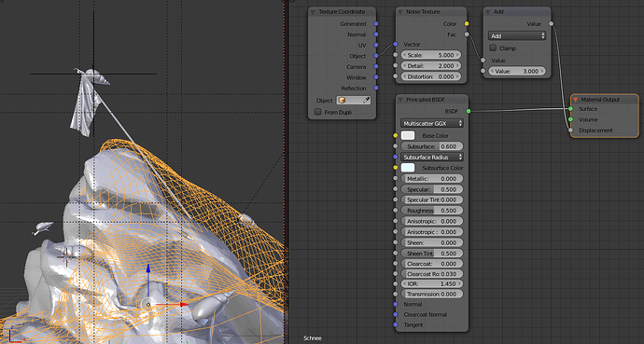Image resolution: width=644 pixels, height=344 pixels.
Task: Click the blue Z axis manipulator arrow
Action: [x=148, y=269]
